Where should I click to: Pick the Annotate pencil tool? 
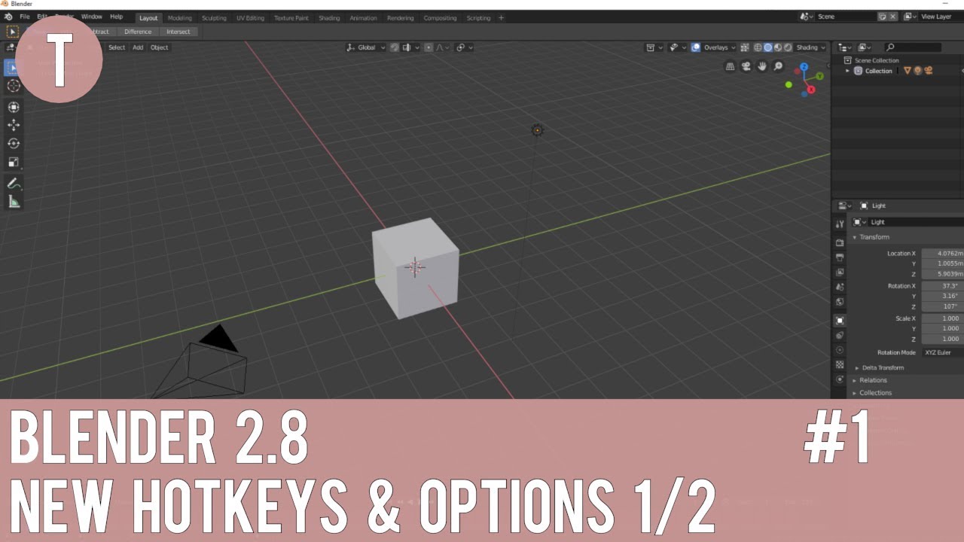coord(14,183)
